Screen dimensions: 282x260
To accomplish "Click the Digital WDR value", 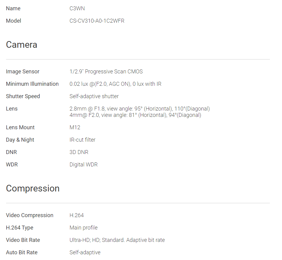I will pos(84,165).
